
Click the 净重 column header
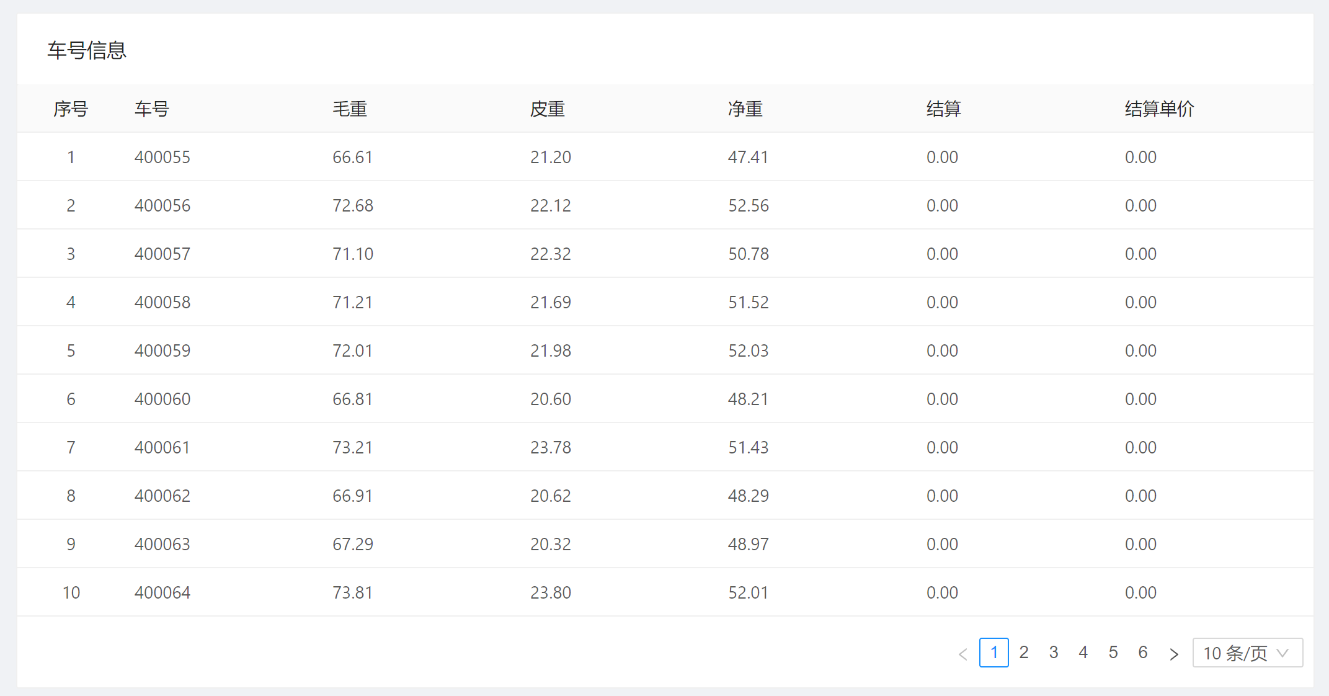[745, 109]
